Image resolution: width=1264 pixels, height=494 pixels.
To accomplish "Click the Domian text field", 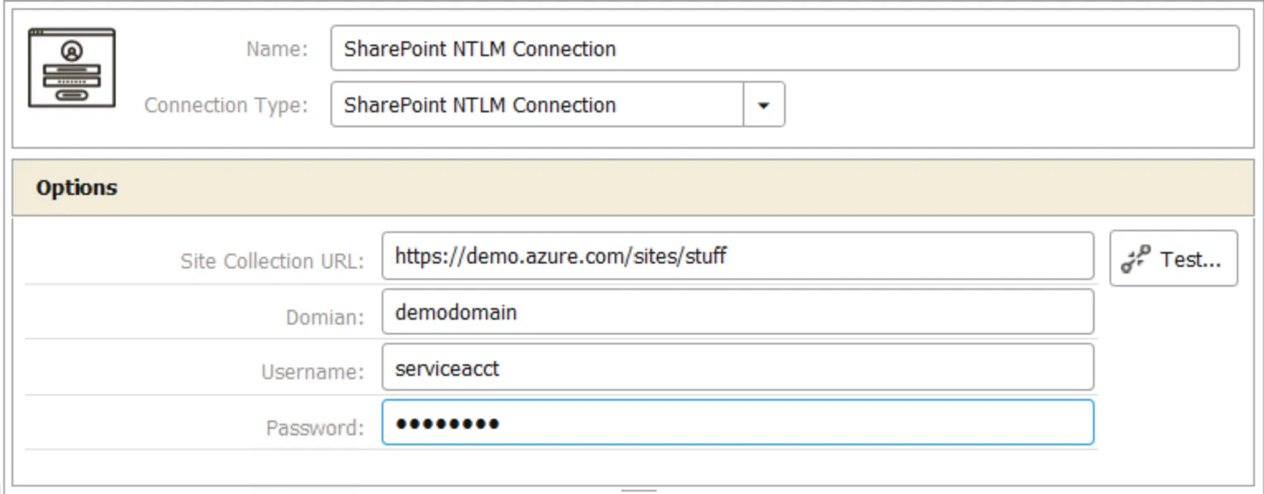I will (x=738, y=311).
